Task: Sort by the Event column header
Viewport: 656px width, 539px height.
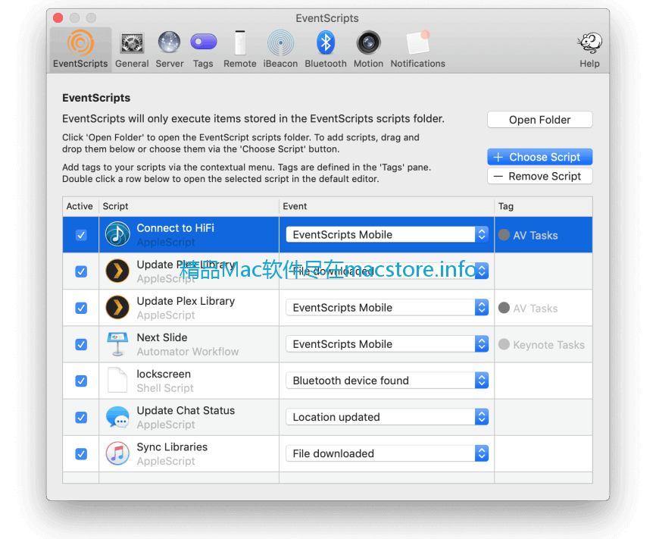Action: click(386, 206)
